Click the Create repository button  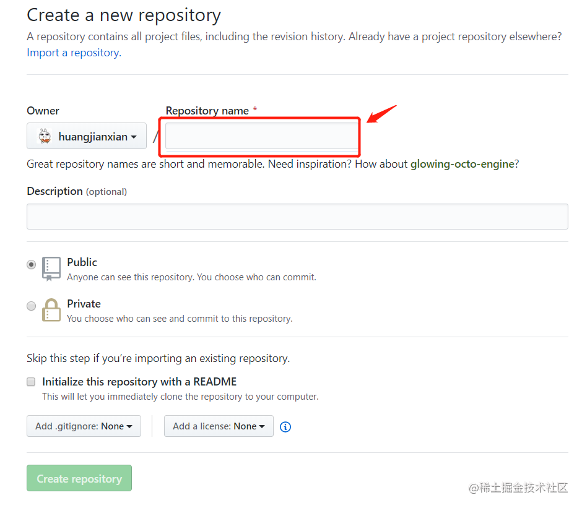click(x=79, y=478)
